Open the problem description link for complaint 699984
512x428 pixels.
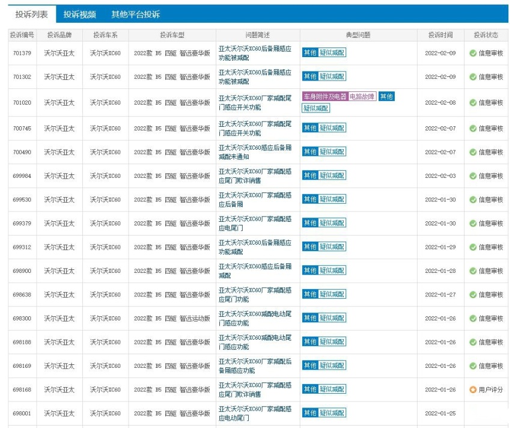pos(255,176)
